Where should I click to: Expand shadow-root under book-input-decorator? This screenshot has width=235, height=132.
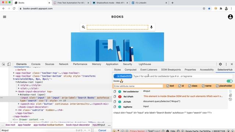pyautogui.click(x=19, y=95)
